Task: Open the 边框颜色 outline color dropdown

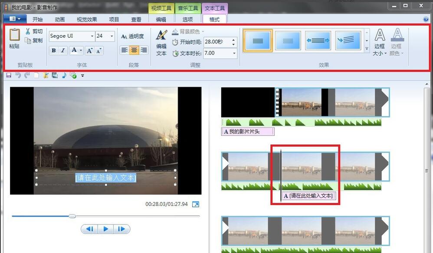Action: pos(397,42)
